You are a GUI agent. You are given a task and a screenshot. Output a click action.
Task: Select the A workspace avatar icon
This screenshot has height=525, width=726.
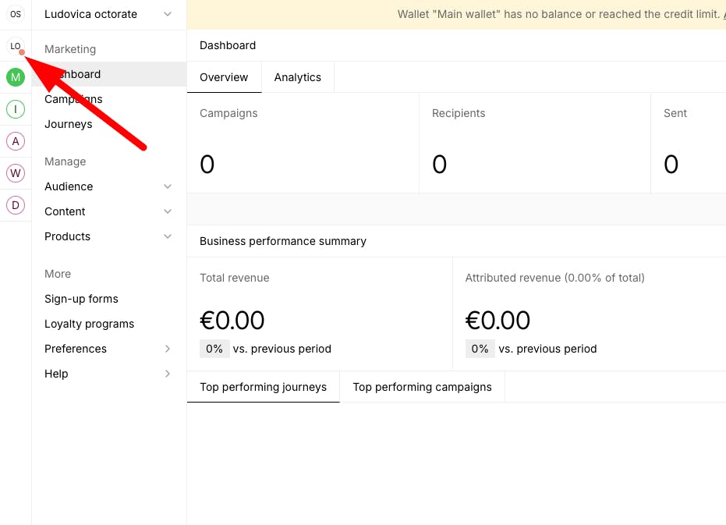(x=16, y=141)
